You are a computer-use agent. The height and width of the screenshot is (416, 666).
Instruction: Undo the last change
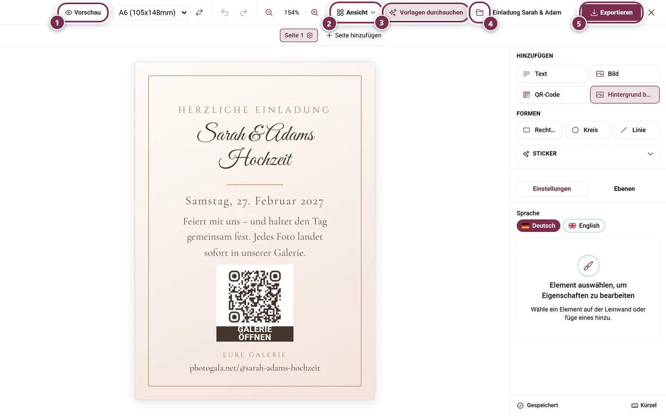click(225, 12)
